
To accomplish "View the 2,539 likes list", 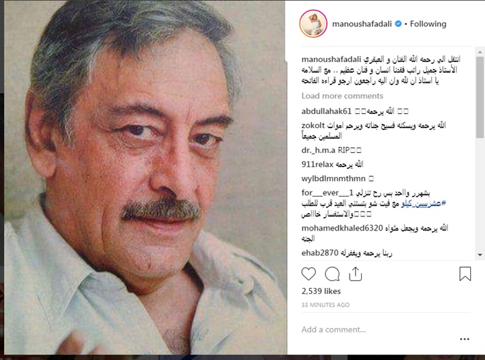I will (x=321, y=291).
